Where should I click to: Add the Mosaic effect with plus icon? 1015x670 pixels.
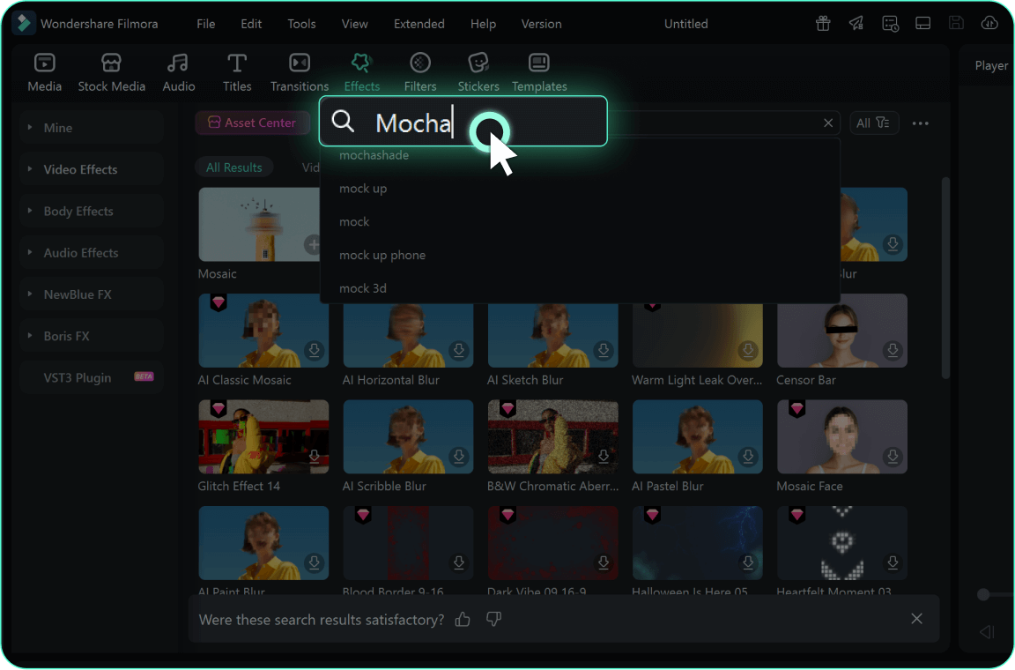pyautogui.click(x=313, y=244)
